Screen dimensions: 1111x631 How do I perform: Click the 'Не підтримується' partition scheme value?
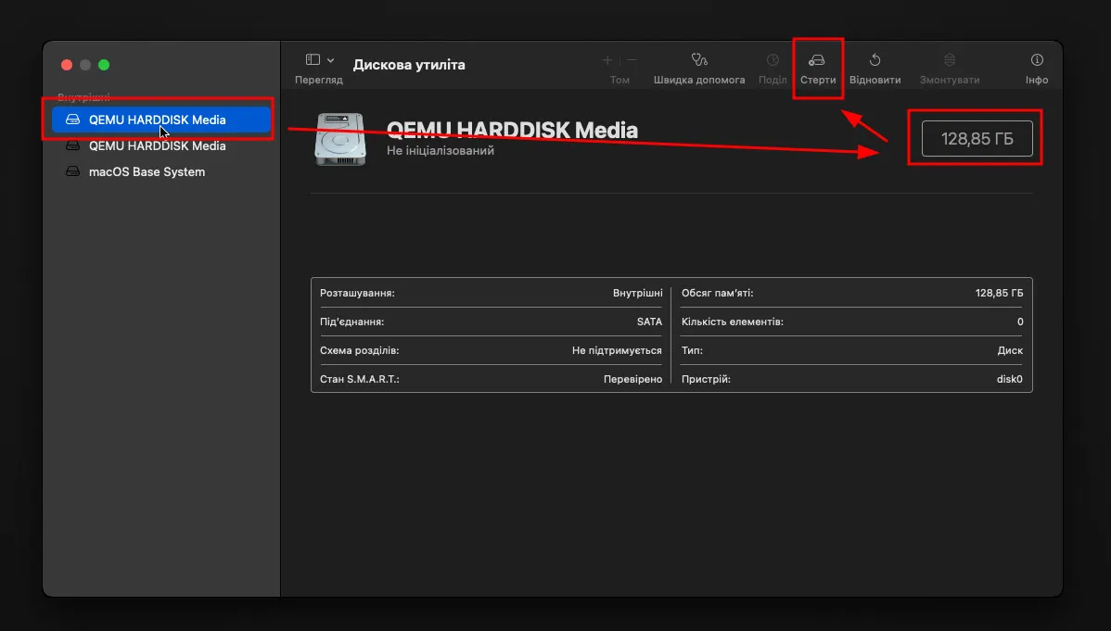coord(617,350)
